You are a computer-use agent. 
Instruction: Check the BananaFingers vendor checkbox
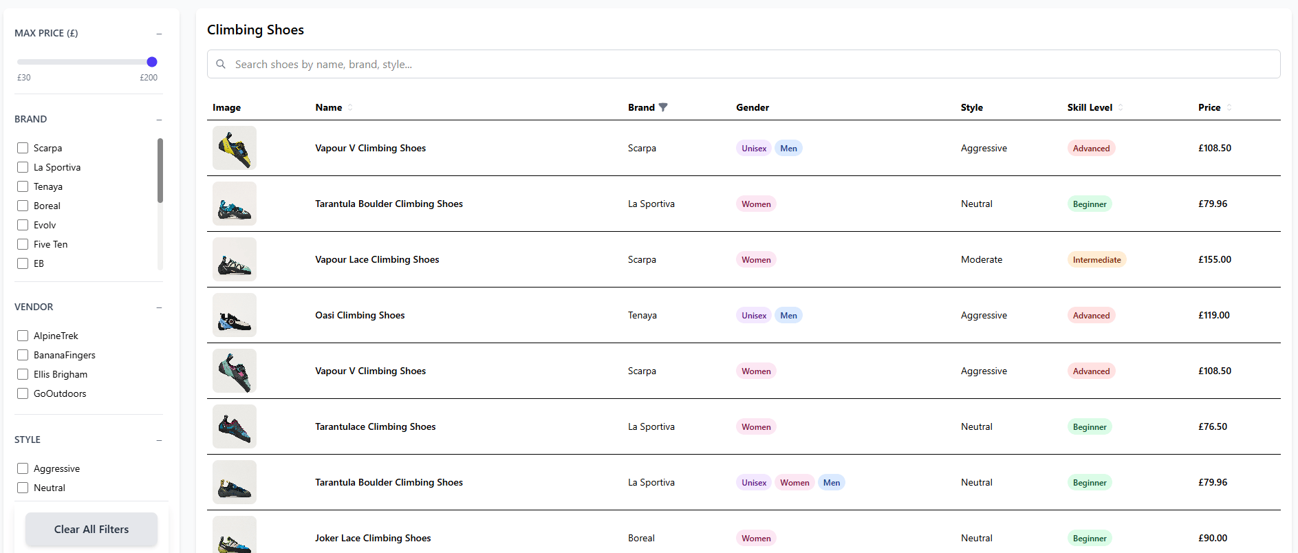coord(23,355)
